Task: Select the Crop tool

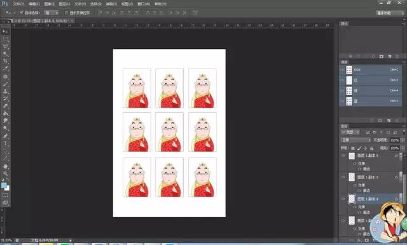Action: [5, 61]
